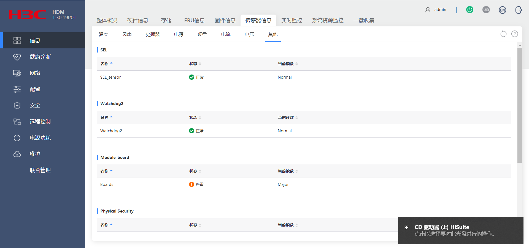Select 电源功耗 in the sidebar
This screenshot has height=248, width=529.
(x=40, y=138)
